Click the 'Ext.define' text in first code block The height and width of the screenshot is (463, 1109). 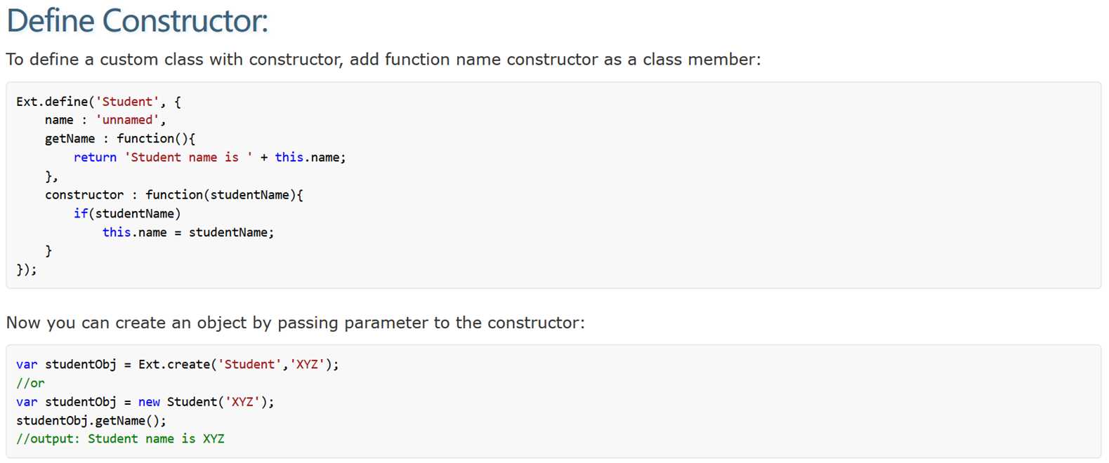(x=52, y=102)
